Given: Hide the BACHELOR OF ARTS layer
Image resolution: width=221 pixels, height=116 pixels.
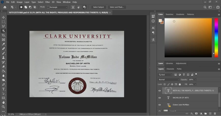Looking at the screenshot, I should pos(160,98).
